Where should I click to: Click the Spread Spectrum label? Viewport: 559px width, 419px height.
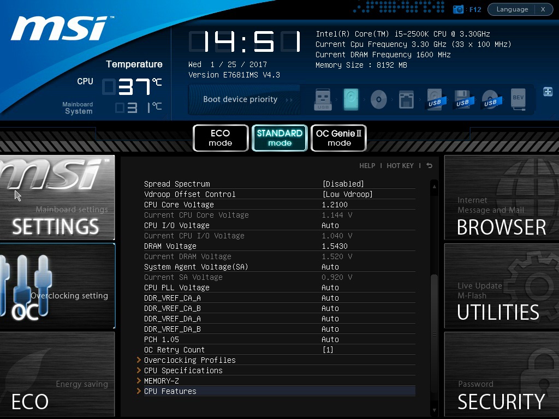177,184
